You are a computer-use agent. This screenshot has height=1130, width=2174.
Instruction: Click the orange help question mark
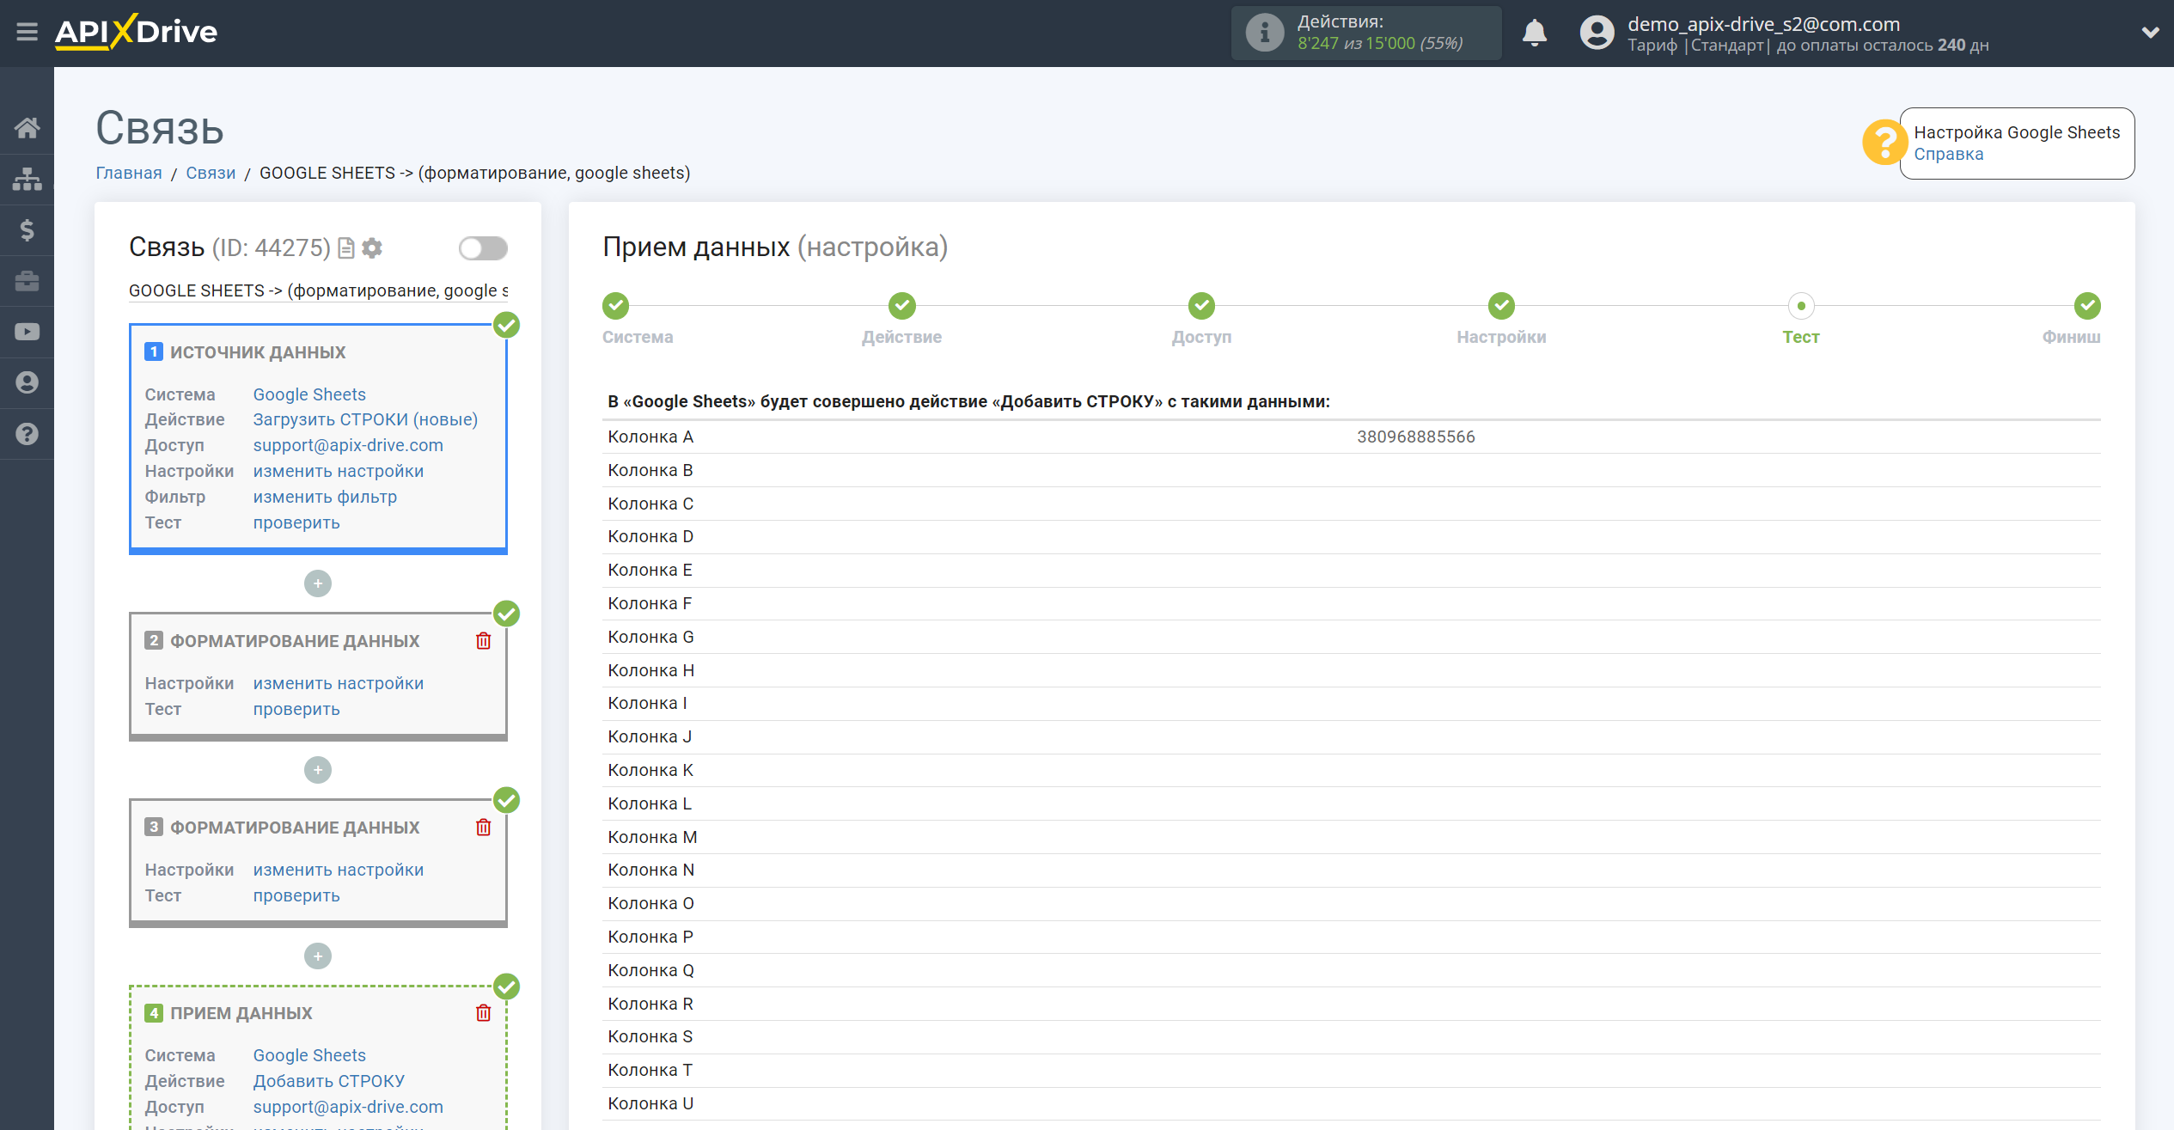click(x=1884, y=143)
